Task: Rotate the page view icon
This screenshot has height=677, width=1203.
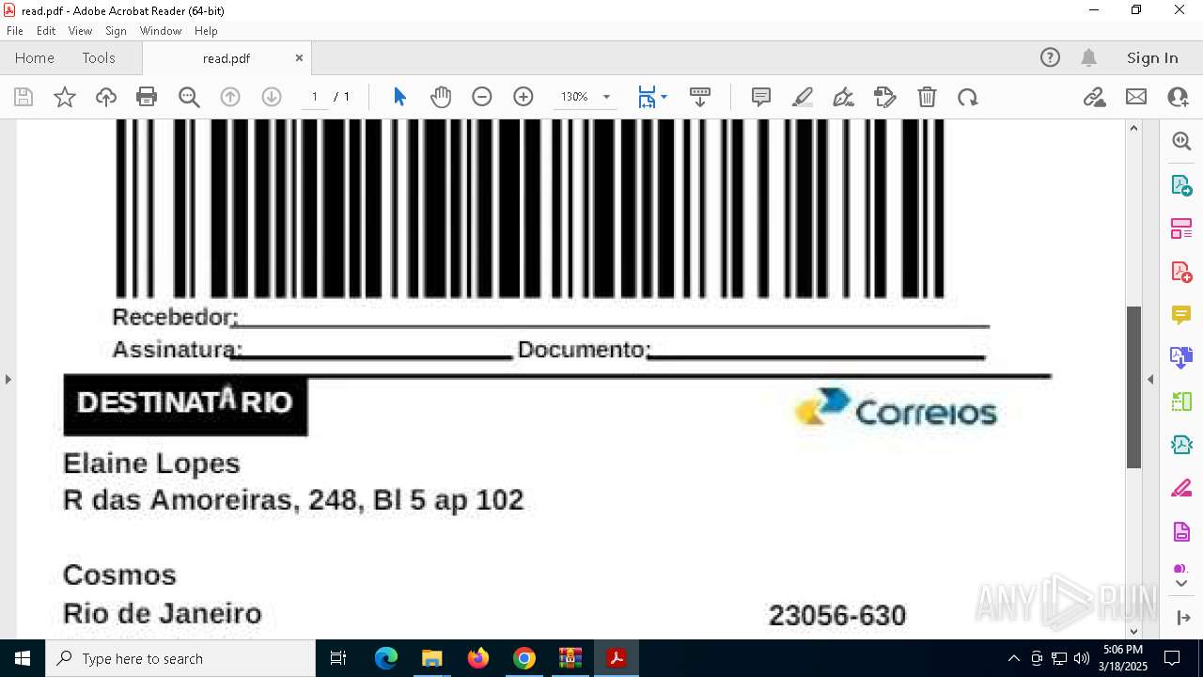Action: coord(968,97)
